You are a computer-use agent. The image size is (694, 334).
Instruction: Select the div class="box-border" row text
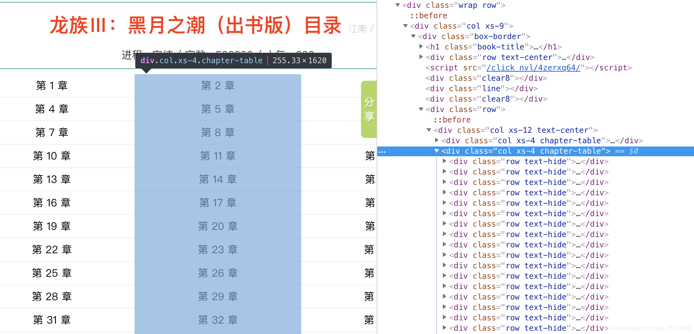(x=474, y=36)
